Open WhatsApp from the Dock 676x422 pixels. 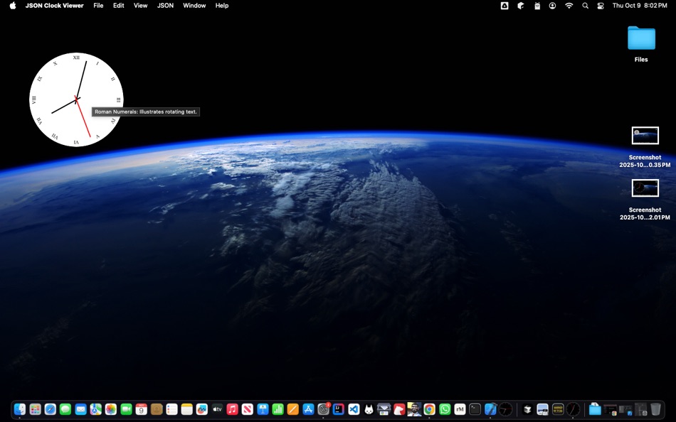point(443,409)
